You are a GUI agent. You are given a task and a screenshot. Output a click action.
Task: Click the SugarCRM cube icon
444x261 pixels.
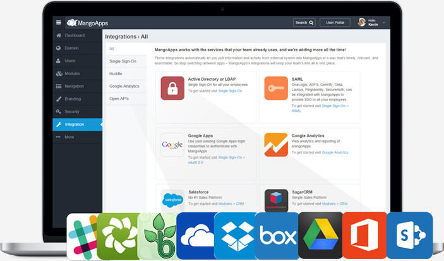pos(277,200)
